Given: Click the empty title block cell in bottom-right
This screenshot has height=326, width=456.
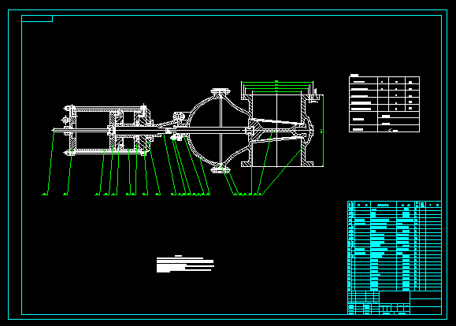Looking at the screenshot, I should (426, 310).
